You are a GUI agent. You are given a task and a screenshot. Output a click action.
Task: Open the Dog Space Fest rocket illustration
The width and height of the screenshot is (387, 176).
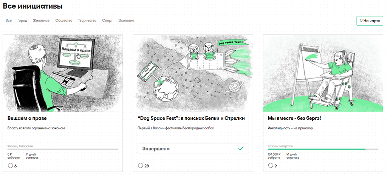pyautogui.click(x=193, y=73)
